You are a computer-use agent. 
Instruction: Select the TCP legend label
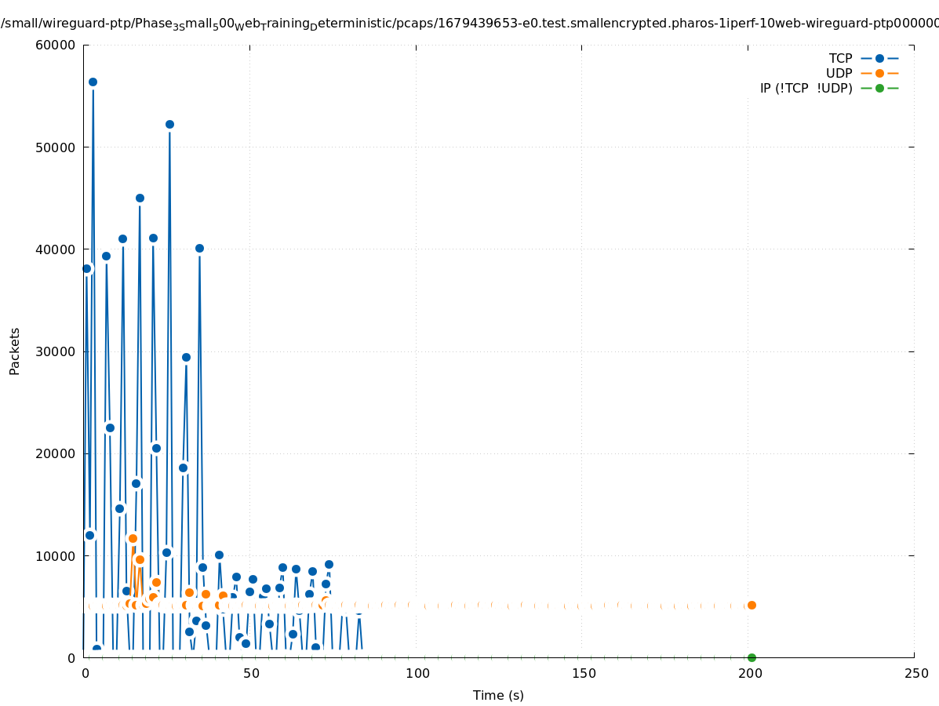point(840,58)
